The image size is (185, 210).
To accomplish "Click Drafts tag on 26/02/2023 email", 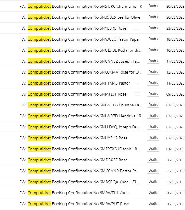I will click(x=153, y=160).
